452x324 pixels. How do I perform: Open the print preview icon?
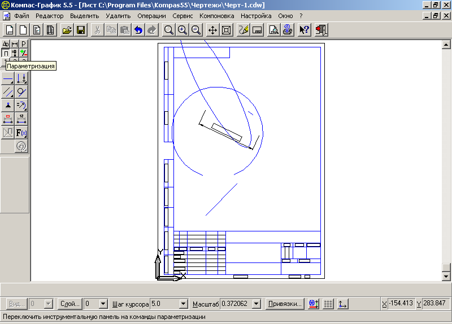click(x=273, y=30)
